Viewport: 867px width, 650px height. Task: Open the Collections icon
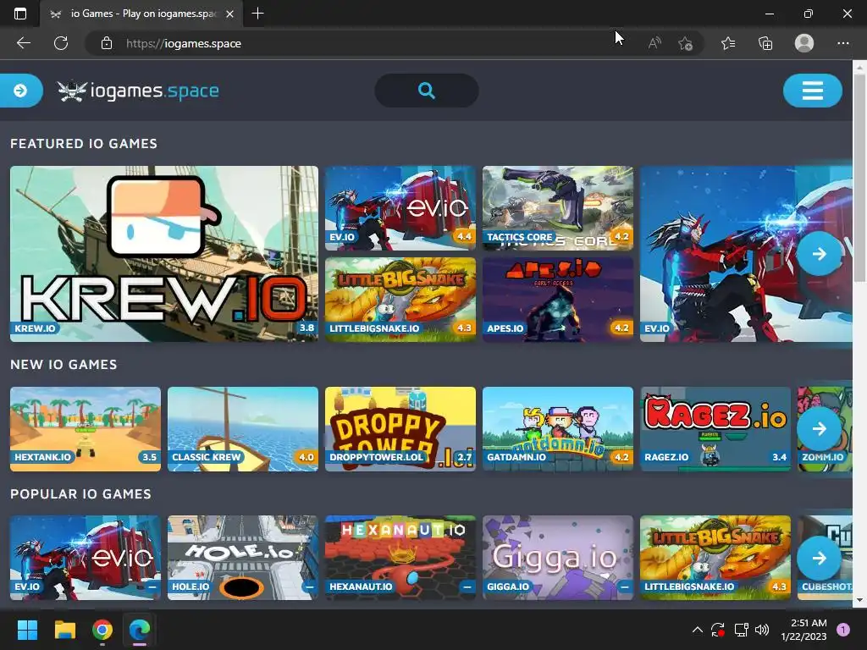tap(765, 43)
